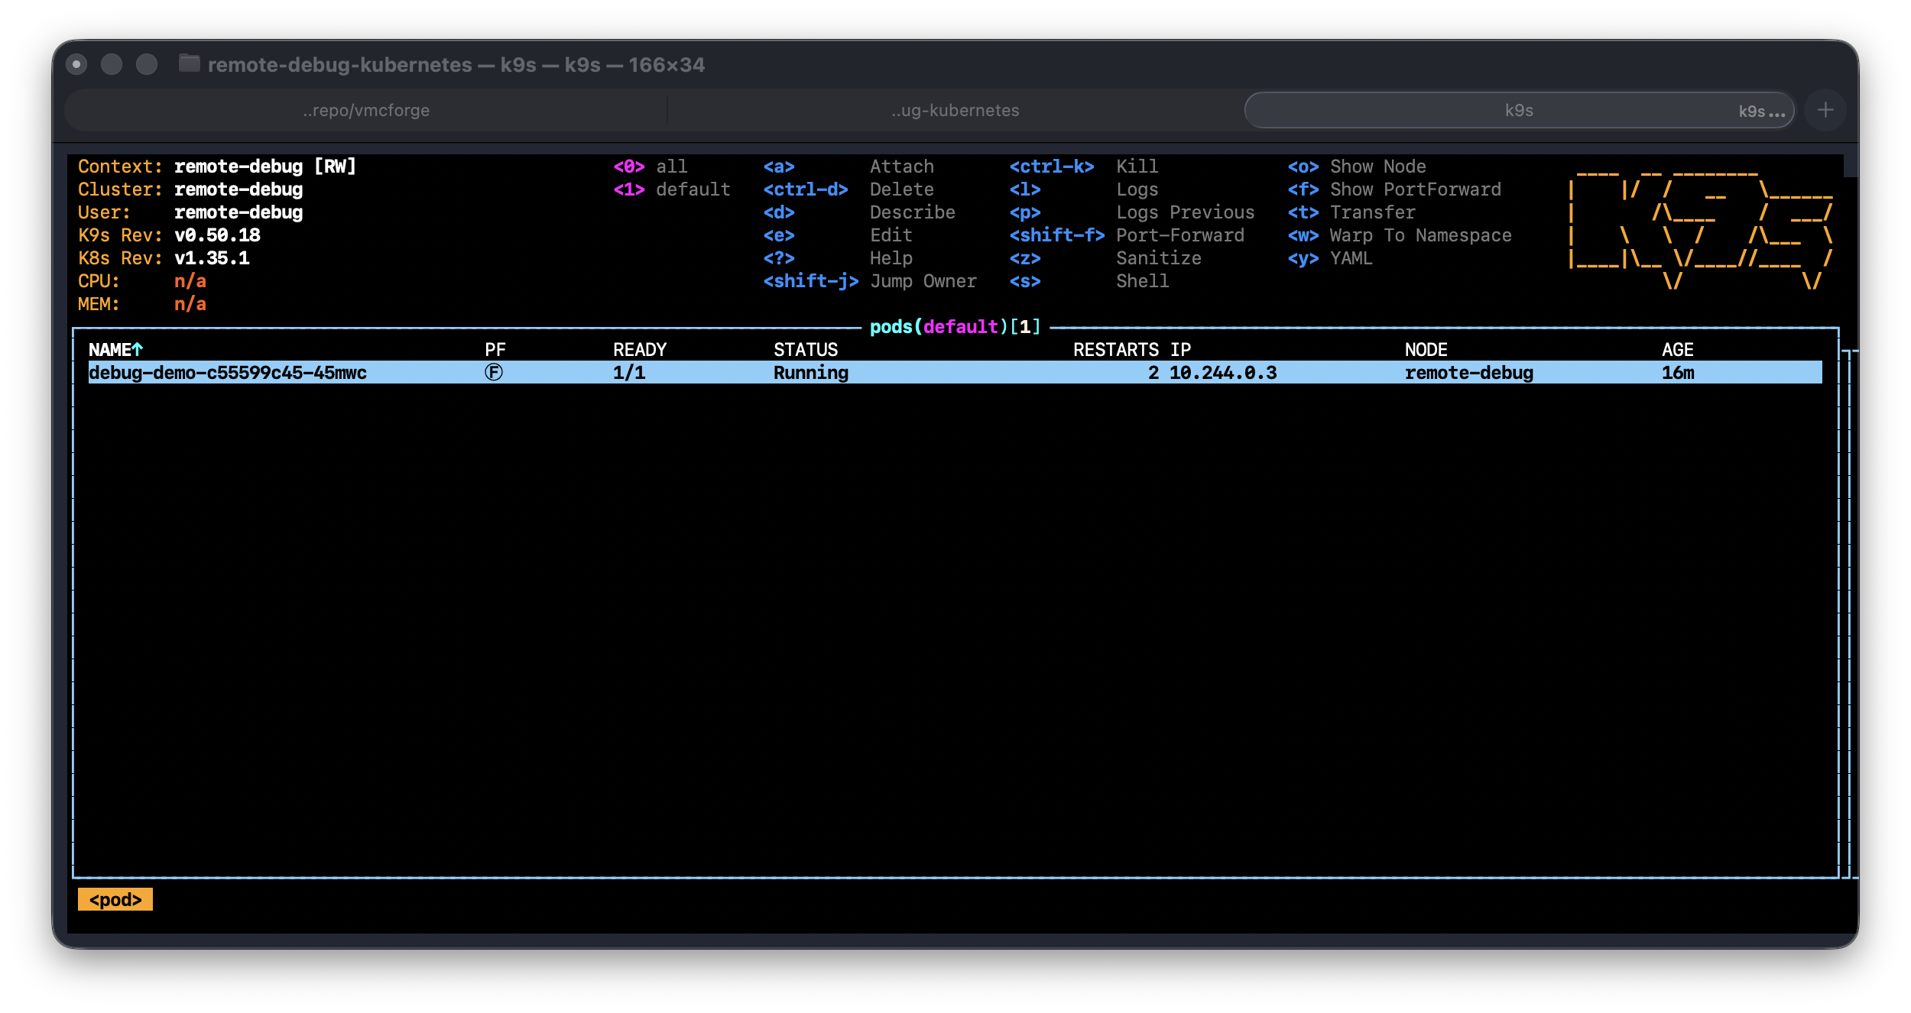Click the Describe command hint

click(x=913, y=212)
